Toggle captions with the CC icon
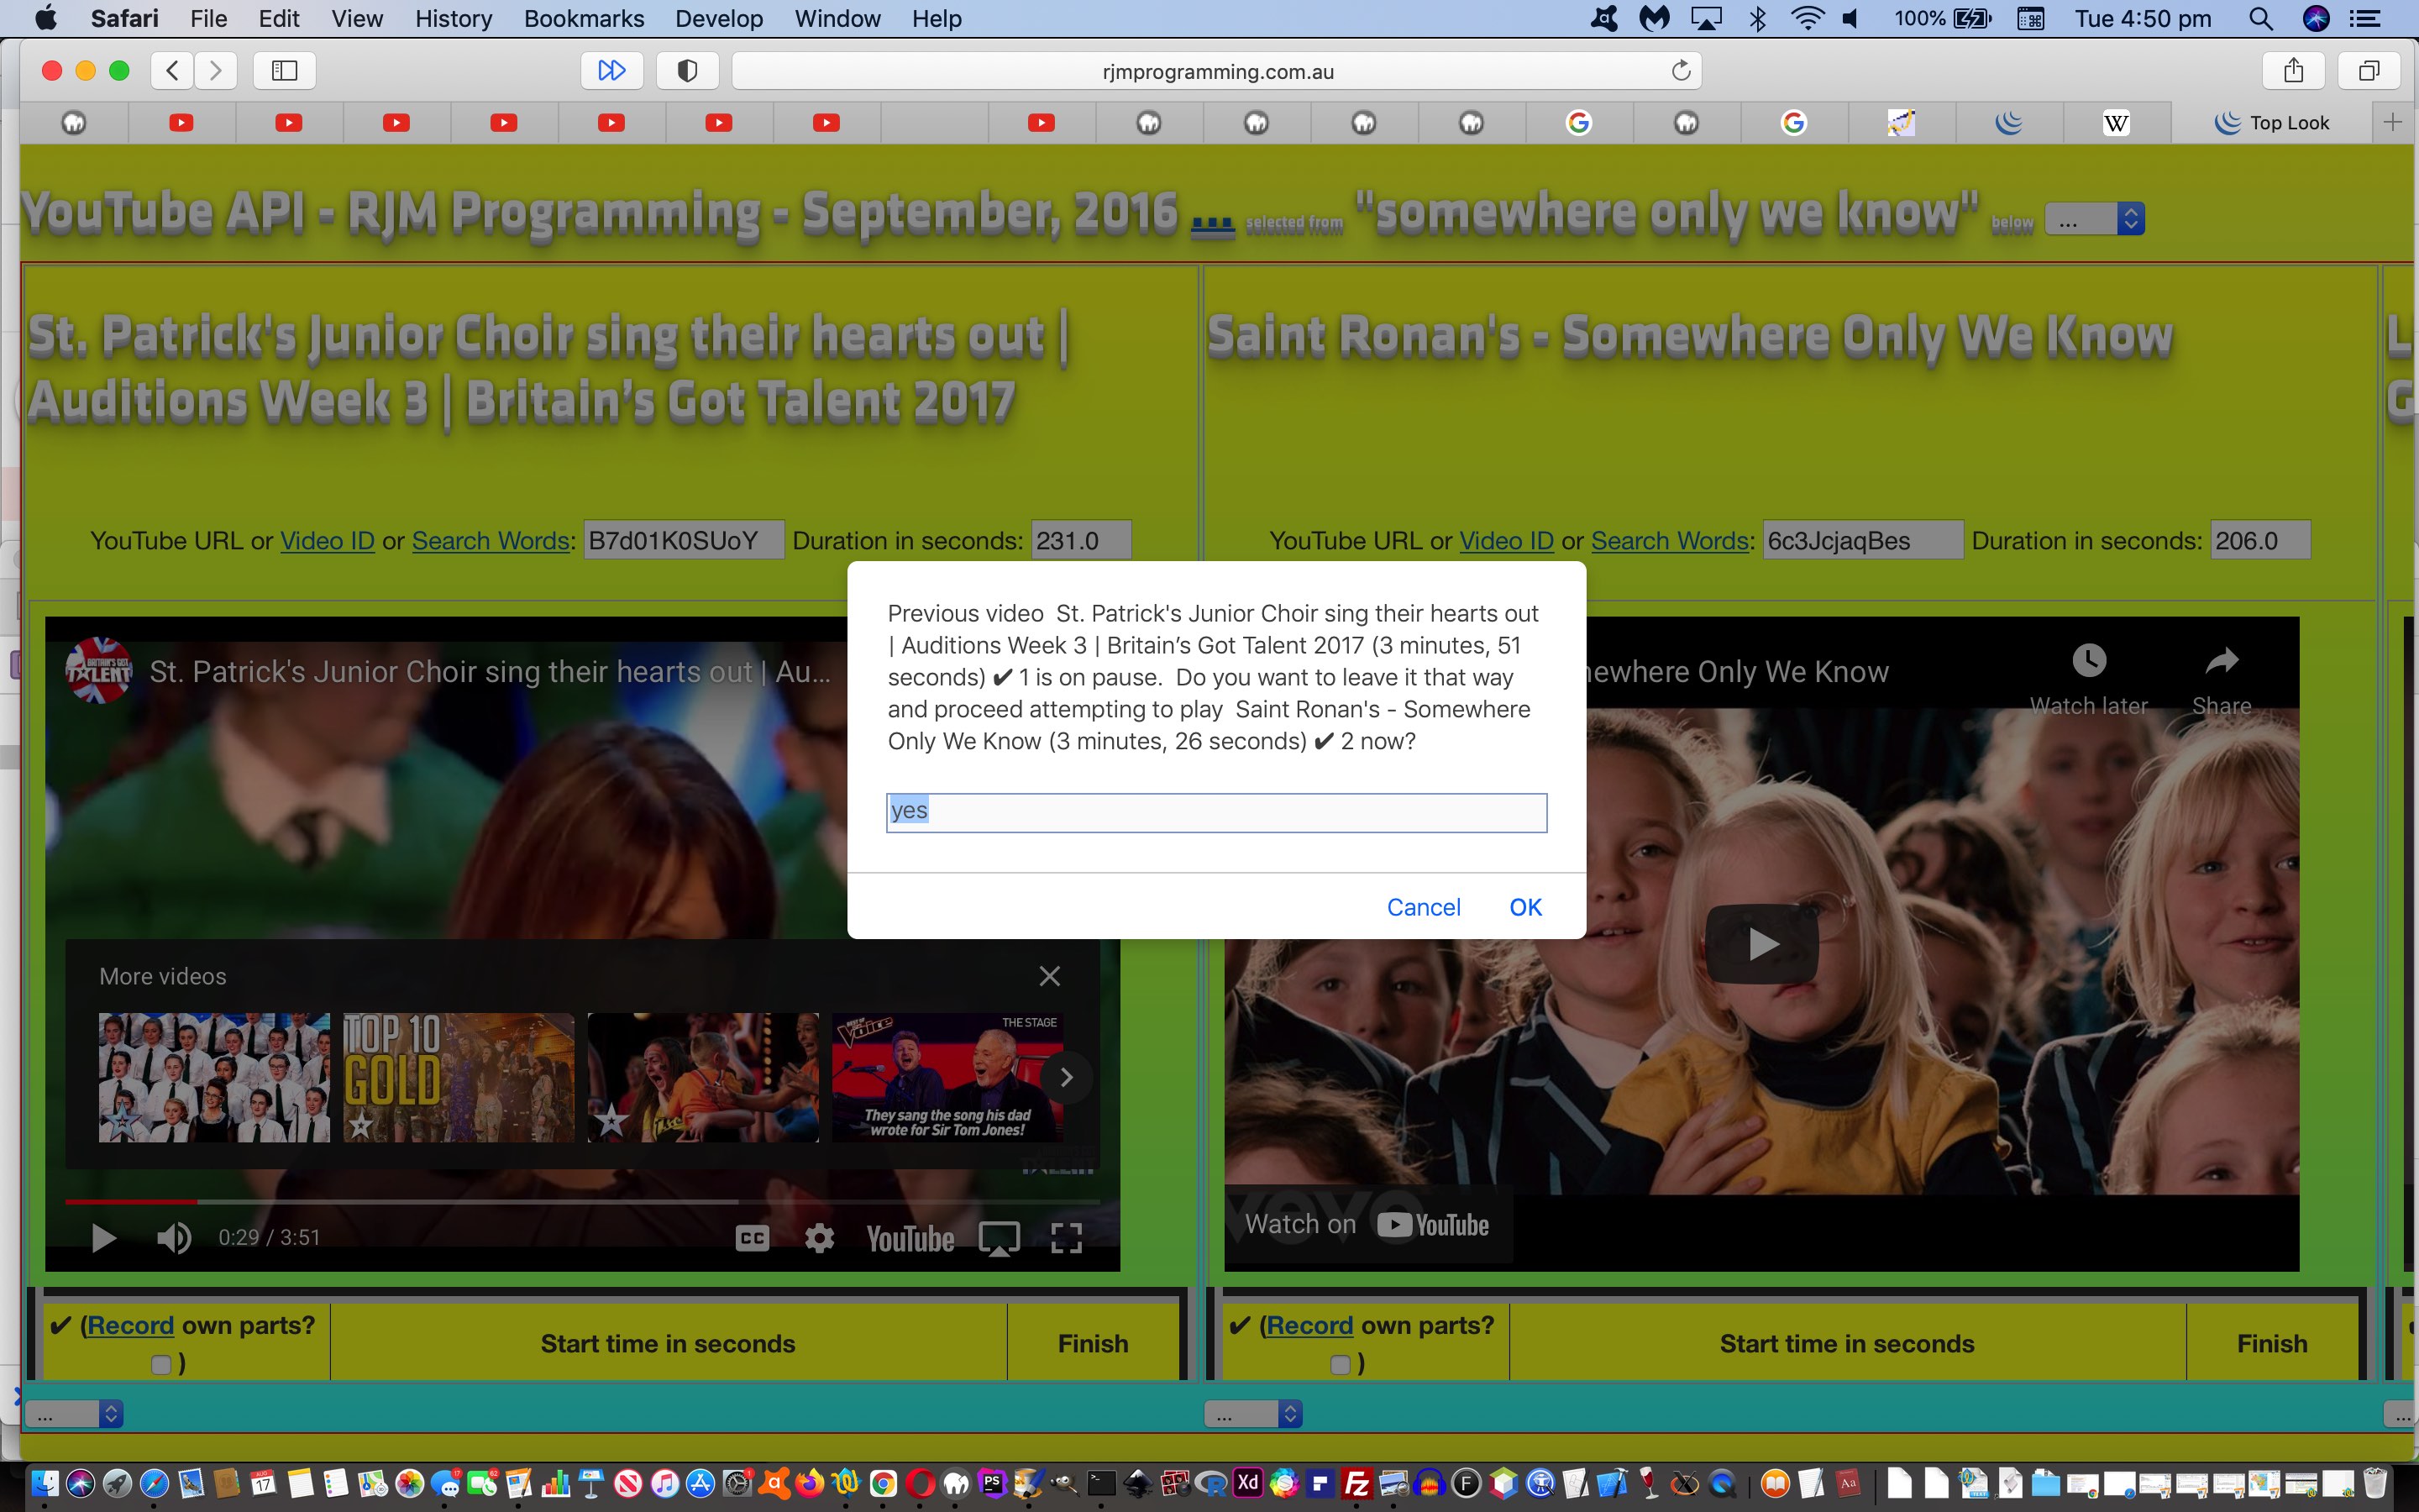Viewport: 2419px width, 1512px height. [x=752, y=1238]
